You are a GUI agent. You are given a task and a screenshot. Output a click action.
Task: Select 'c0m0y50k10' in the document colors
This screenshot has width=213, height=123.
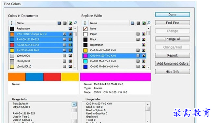tap(41, 66)
